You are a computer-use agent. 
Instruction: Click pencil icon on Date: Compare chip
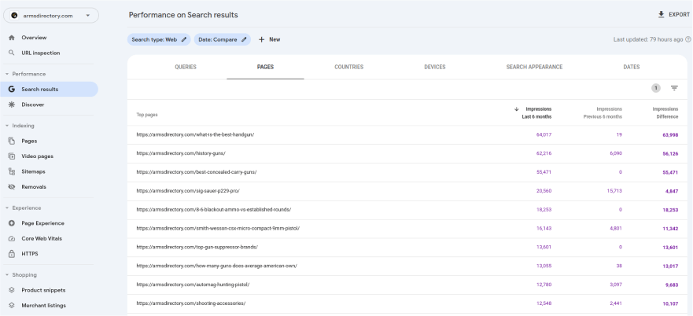(x=244, y=39)
